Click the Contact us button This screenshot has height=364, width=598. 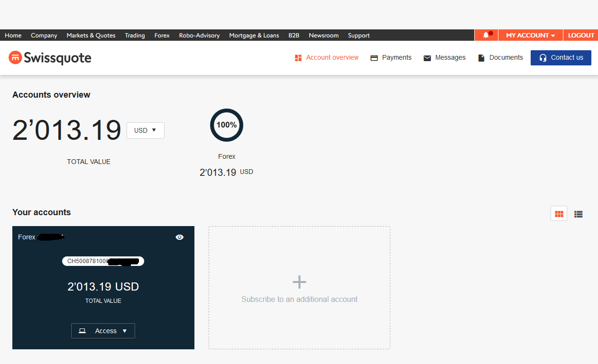coord(561,58)
